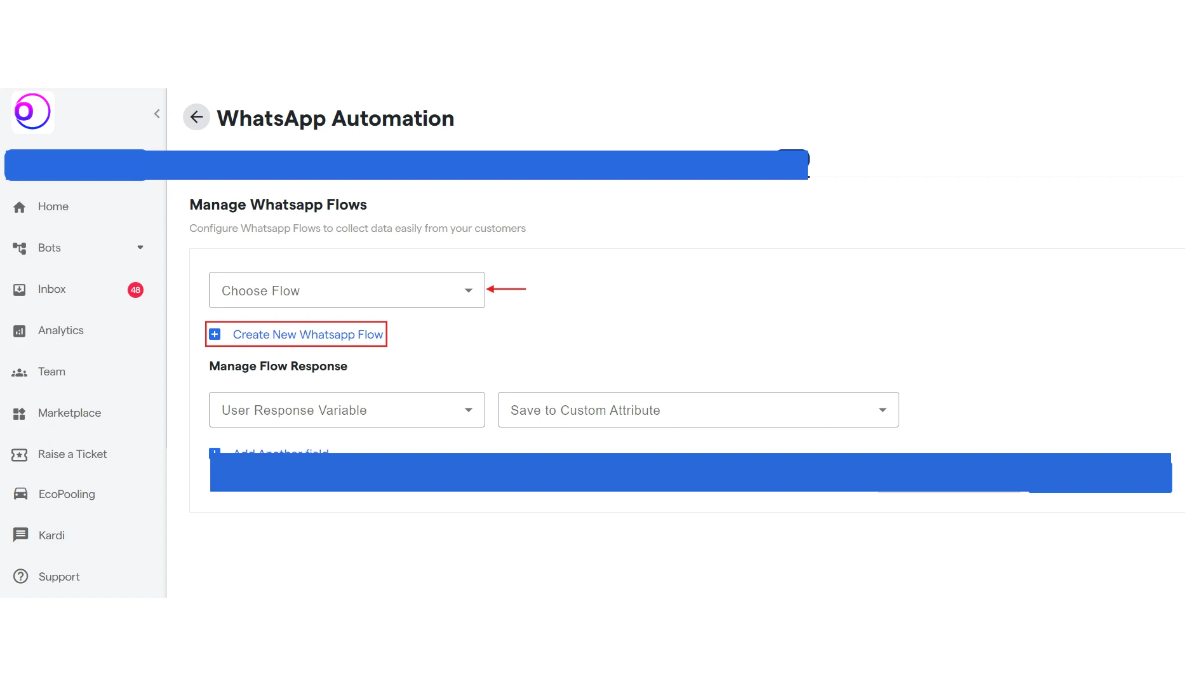The height and width of the screenshot is (686, 1185).
Task: Go back using the arrow button
Action: click(196, 117)
